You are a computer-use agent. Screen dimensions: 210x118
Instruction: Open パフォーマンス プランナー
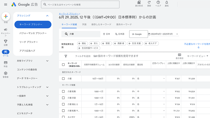[x=33, y=33]
